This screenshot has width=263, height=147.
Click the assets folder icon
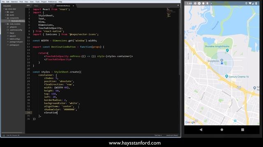[x=8, y=15]
